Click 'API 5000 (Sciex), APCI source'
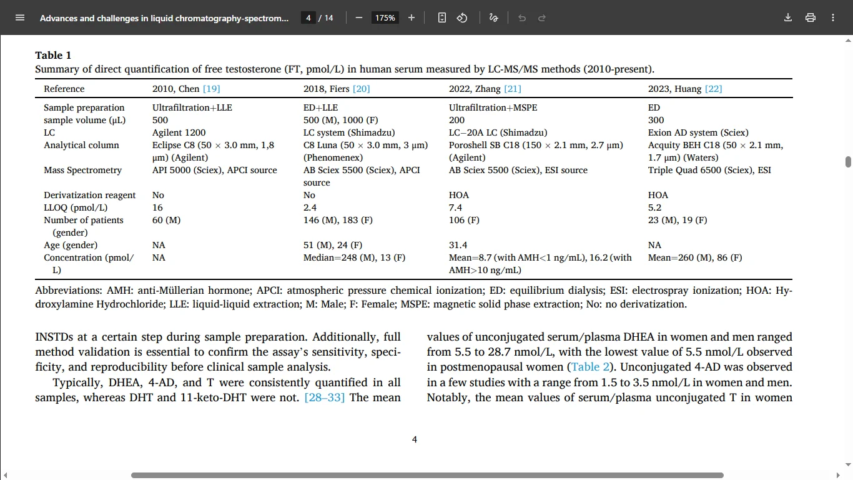The width and height of the screenshot is (853, 480). 215,170
